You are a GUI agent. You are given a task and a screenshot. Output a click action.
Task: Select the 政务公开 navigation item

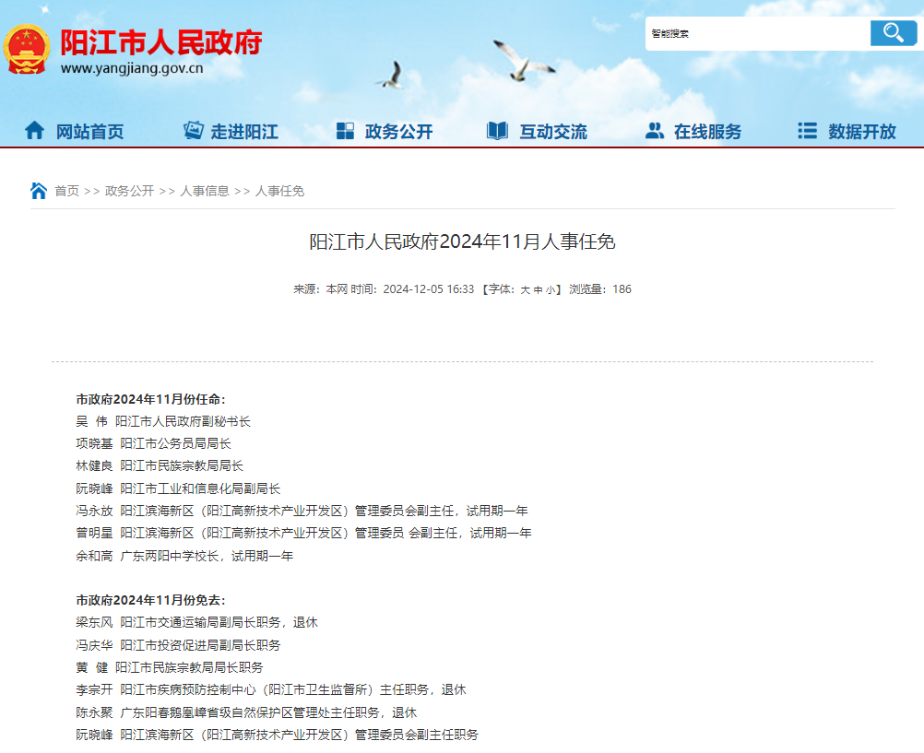(399, 132)
